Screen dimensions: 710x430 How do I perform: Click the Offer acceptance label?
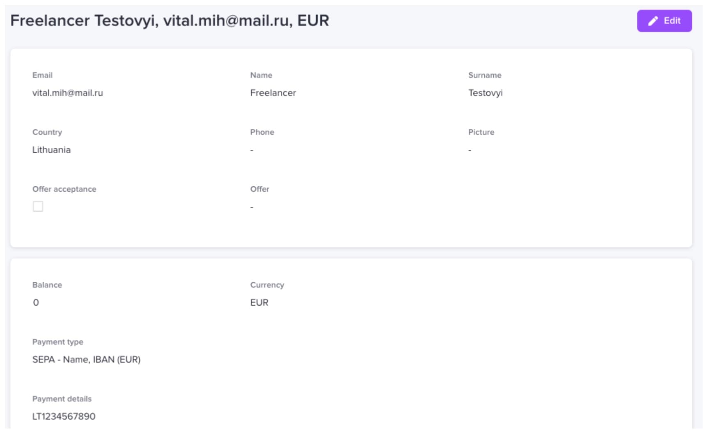tap(64, 189)
